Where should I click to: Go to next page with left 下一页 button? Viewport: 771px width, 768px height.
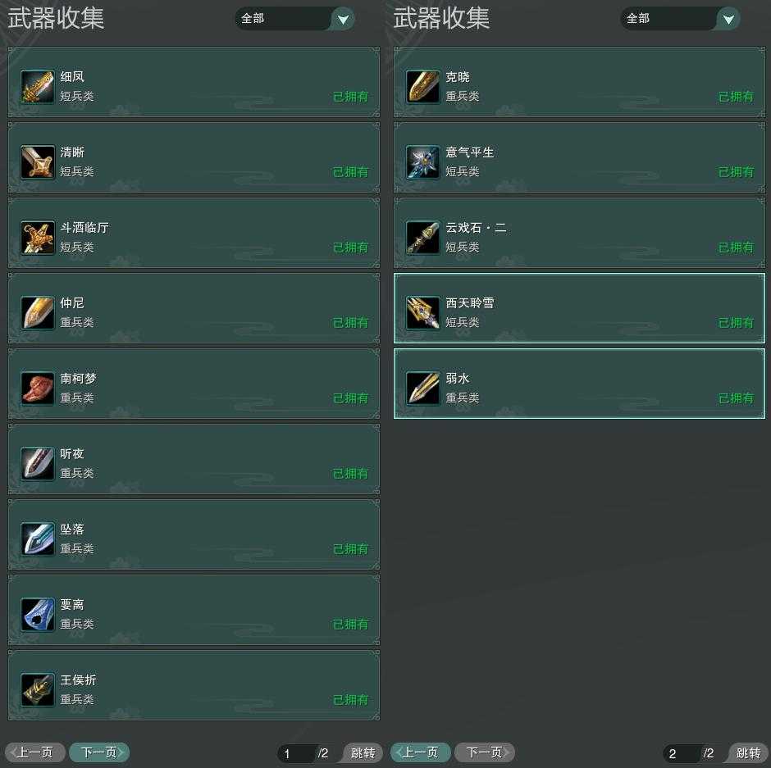point(99,752)
